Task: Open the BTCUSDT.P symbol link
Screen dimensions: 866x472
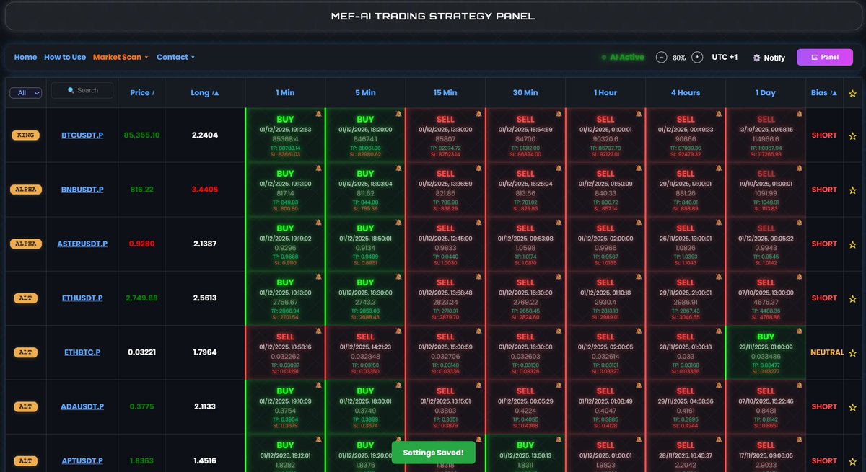Action: pyautogui.click(x=82, y=135)
